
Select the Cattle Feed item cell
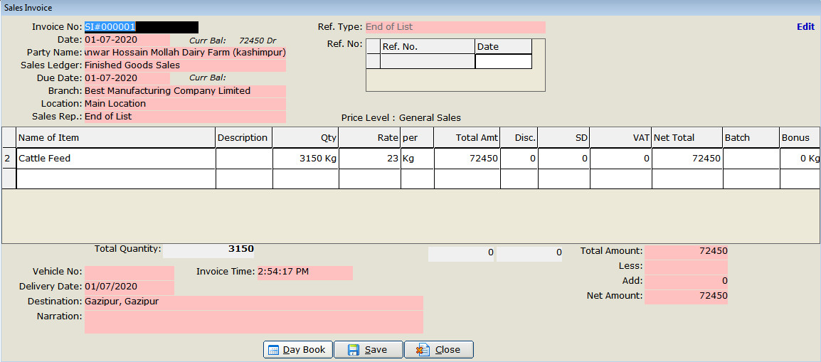pos(116,159)
